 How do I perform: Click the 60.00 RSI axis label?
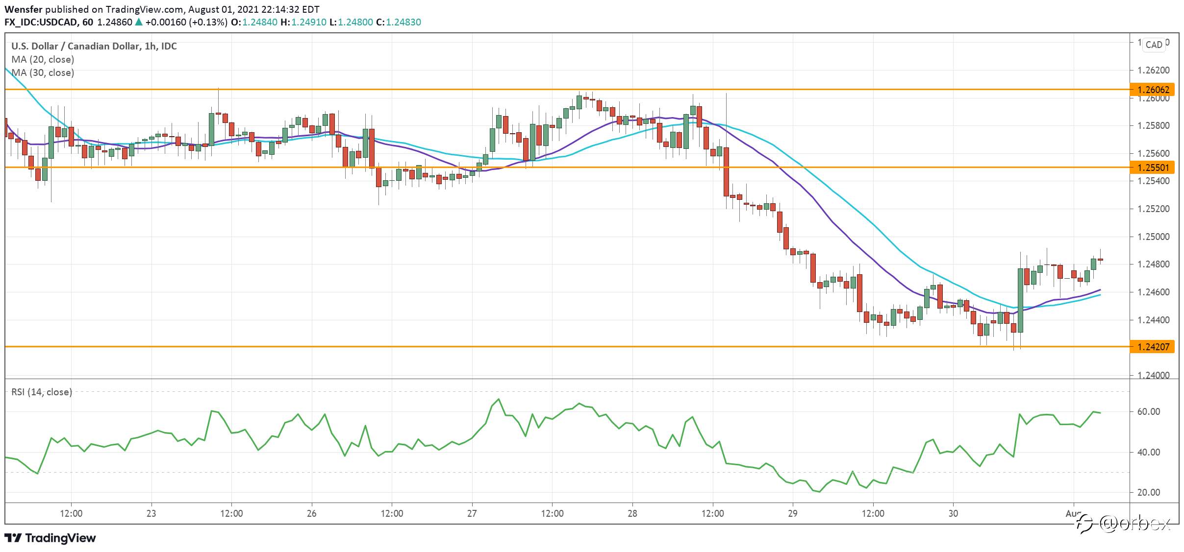1149,412
